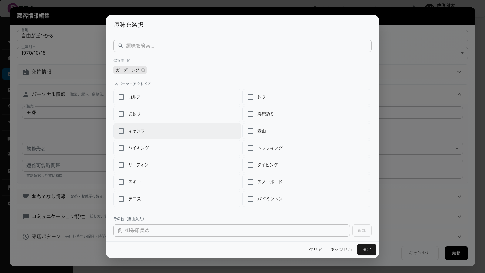Collapse the パーソナル情報 section chevron

pos(459,94)
